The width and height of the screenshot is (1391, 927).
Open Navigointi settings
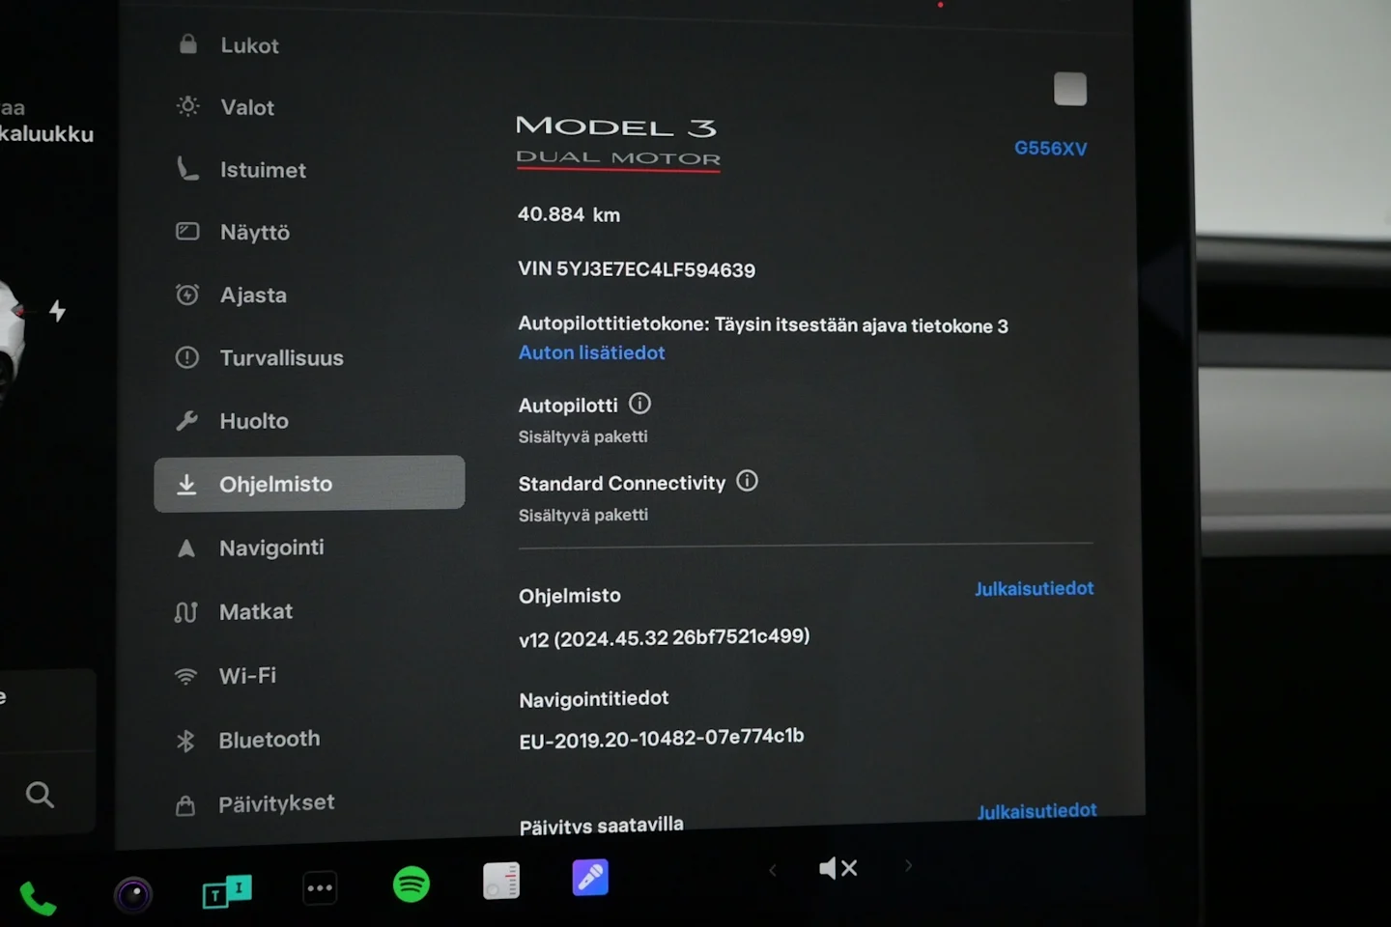[x=250, y=548]
